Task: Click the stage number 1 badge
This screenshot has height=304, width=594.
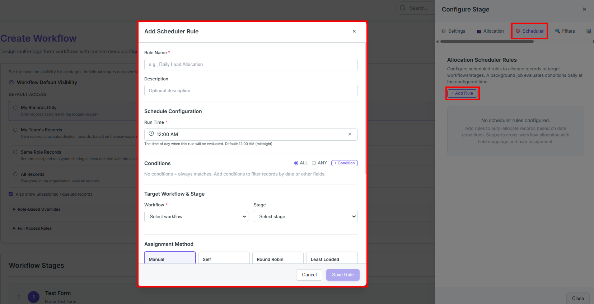Action: click(34, 297)
